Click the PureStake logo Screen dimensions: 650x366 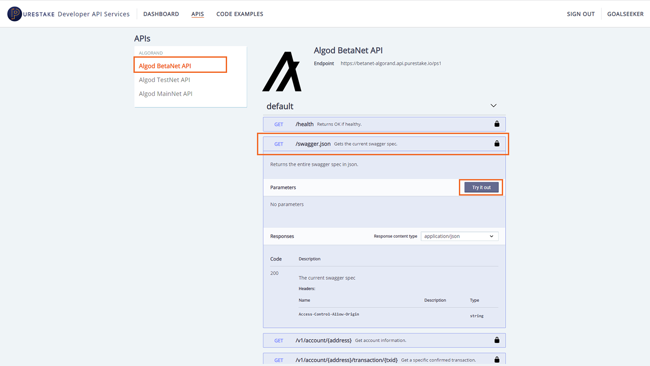coord(14,13)
